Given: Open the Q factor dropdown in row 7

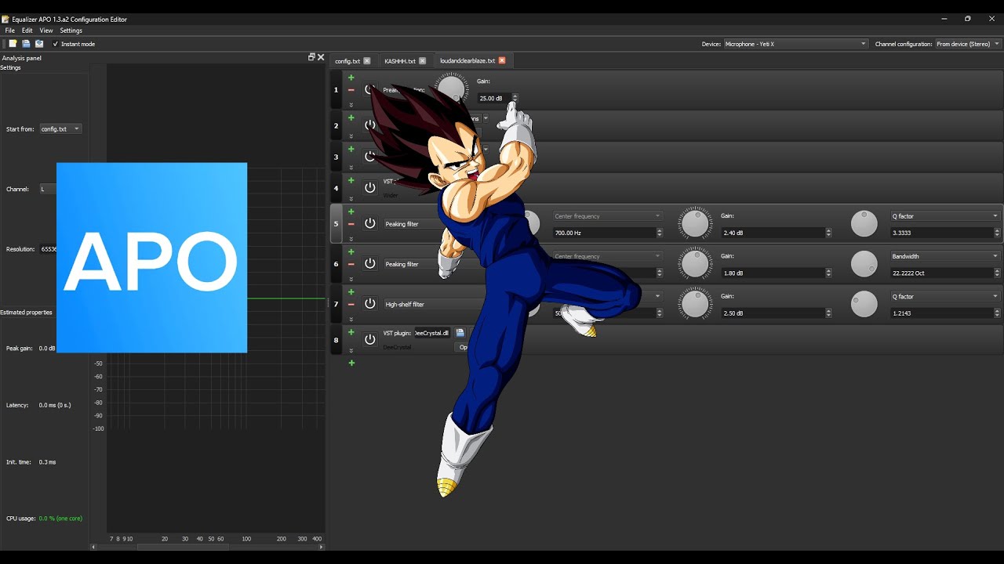Looking at the screenshot, I should (x=945, y=296).
